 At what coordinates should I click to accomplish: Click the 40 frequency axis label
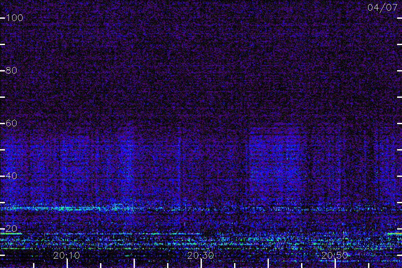click(11, 176)
